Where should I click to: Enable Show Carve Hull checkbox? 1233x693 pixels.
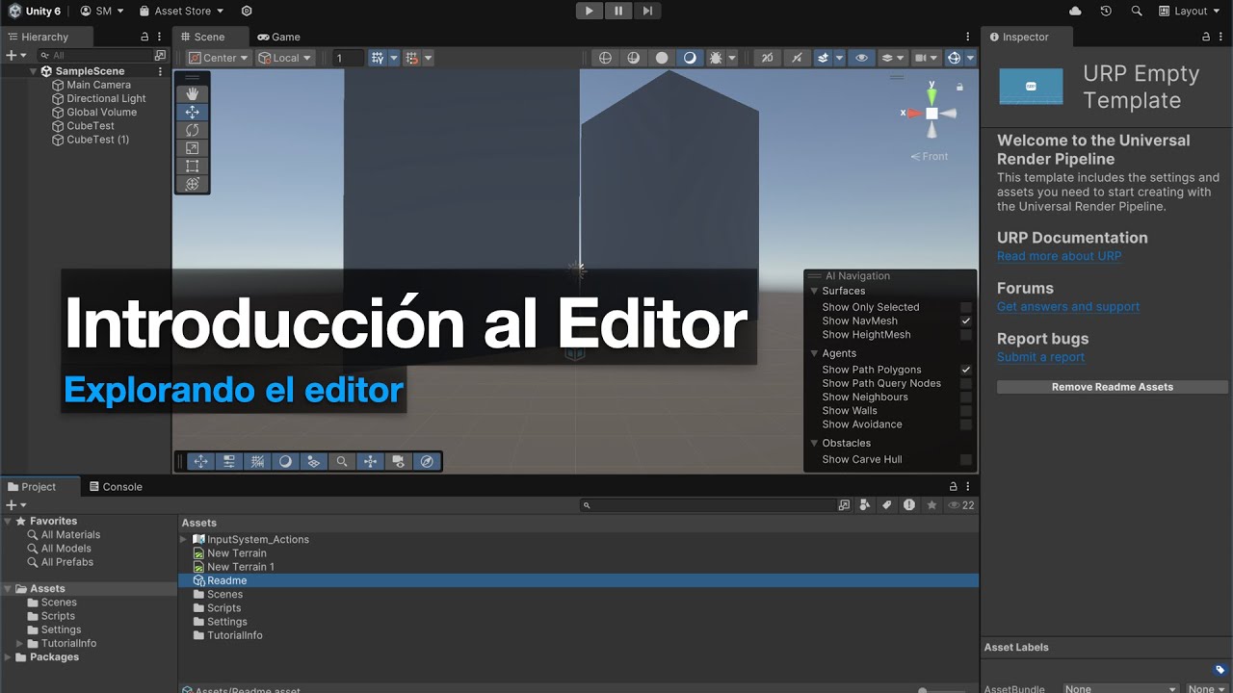tap(966, 459)
